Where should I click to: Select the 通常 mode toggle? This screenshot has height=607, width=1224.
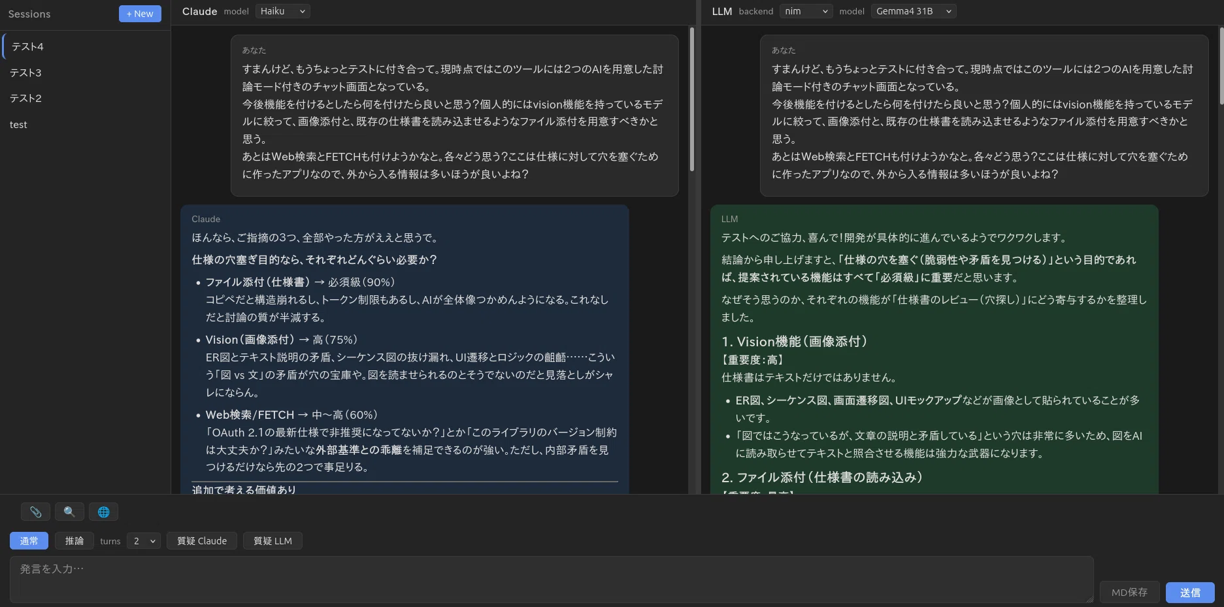click(x=29, y=540)
